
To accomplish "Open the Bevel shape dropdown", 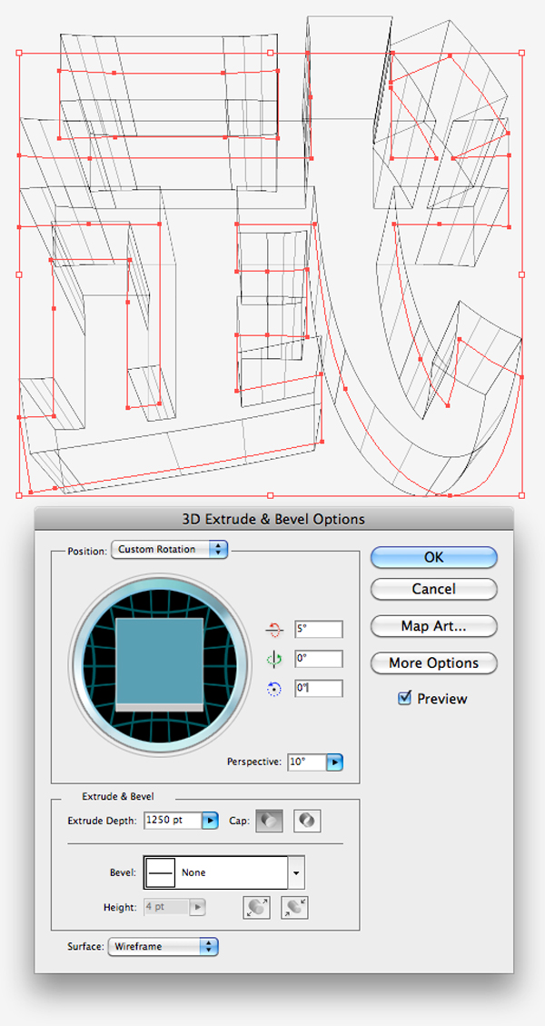I will click(296, 873).
